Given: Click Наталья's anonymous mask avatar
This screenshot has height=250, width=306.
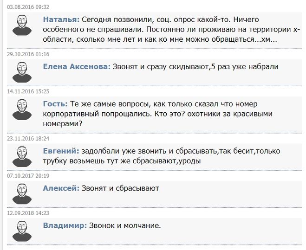Looking at the screenshot, I should 21,25.
